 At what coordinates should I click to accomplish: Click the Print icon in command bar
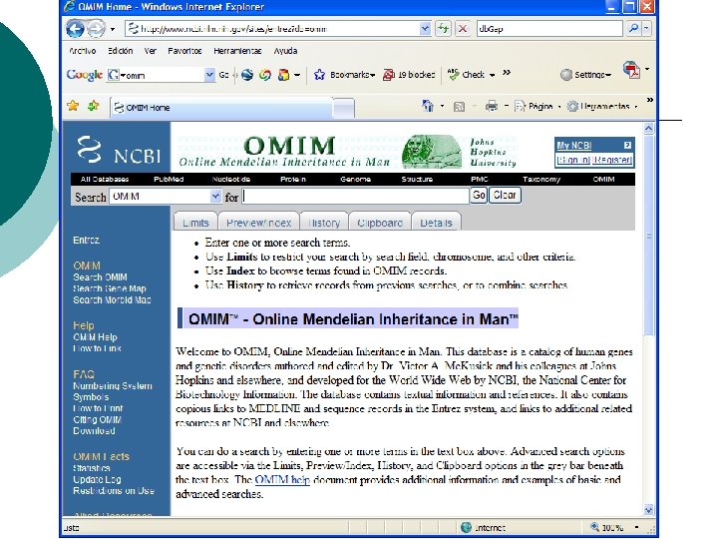[x=492, y=107]
